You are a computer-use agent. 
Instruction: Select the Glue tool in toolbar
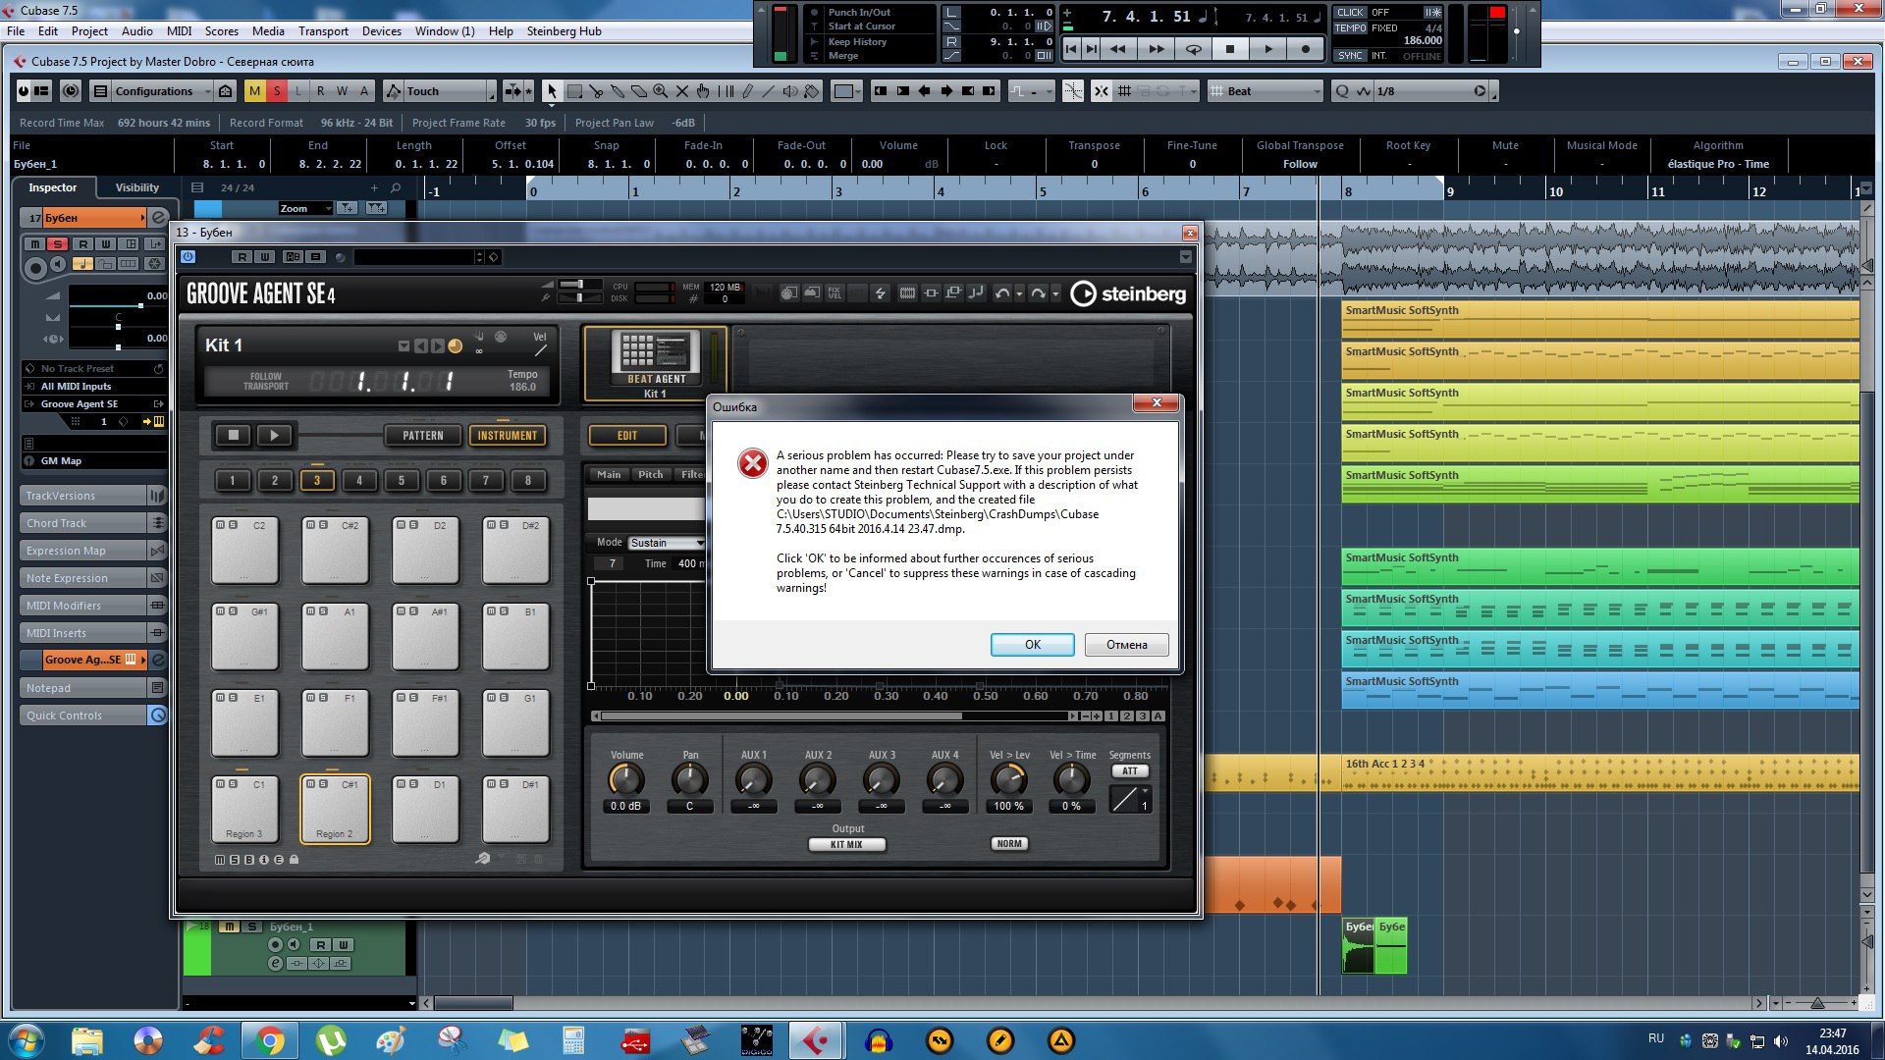(x=618, y=91)
